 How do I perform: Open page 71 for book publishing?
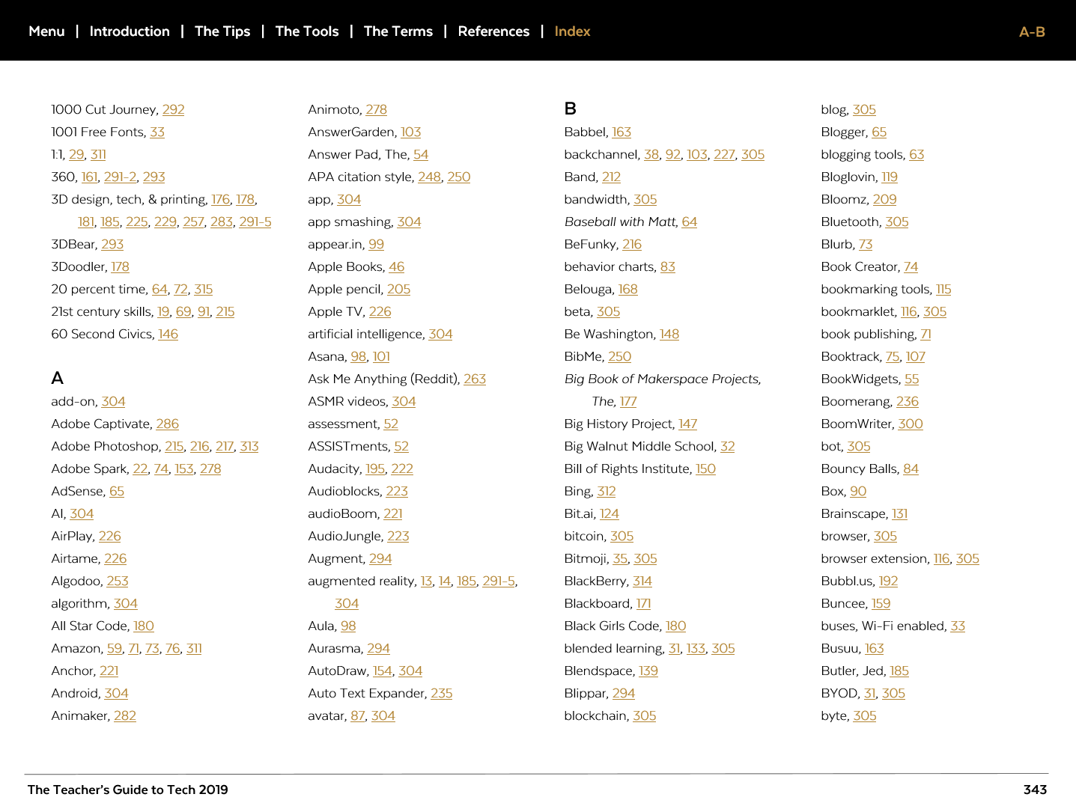point(925,334)
